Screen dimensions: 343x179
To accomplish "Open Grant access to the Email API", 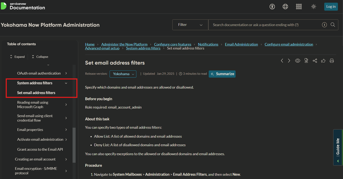I will click(40, 149).
